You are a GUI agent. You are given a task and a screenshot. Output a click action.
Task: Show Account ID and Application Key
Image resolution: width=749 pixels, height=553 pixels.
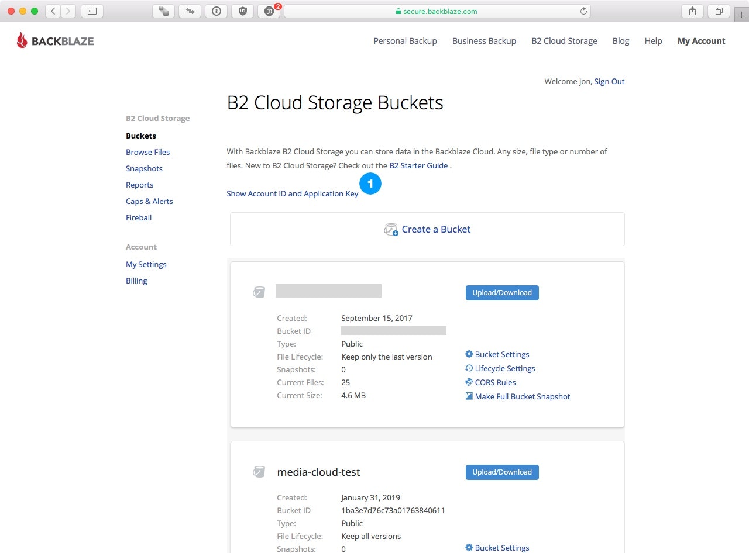coord(292,193)
